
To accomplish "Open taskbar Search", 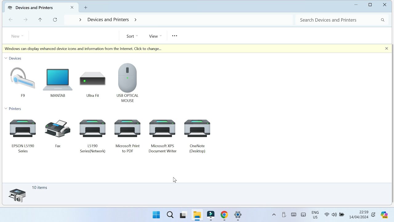I will pos(170,215).
